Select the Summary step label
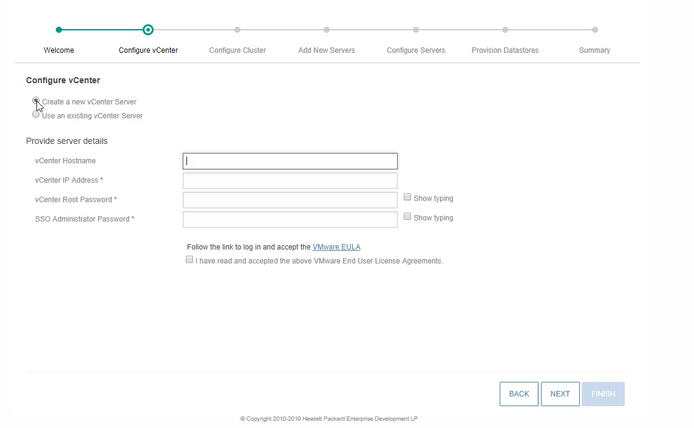This screenshot has width=694, height=428. [594, 50]
